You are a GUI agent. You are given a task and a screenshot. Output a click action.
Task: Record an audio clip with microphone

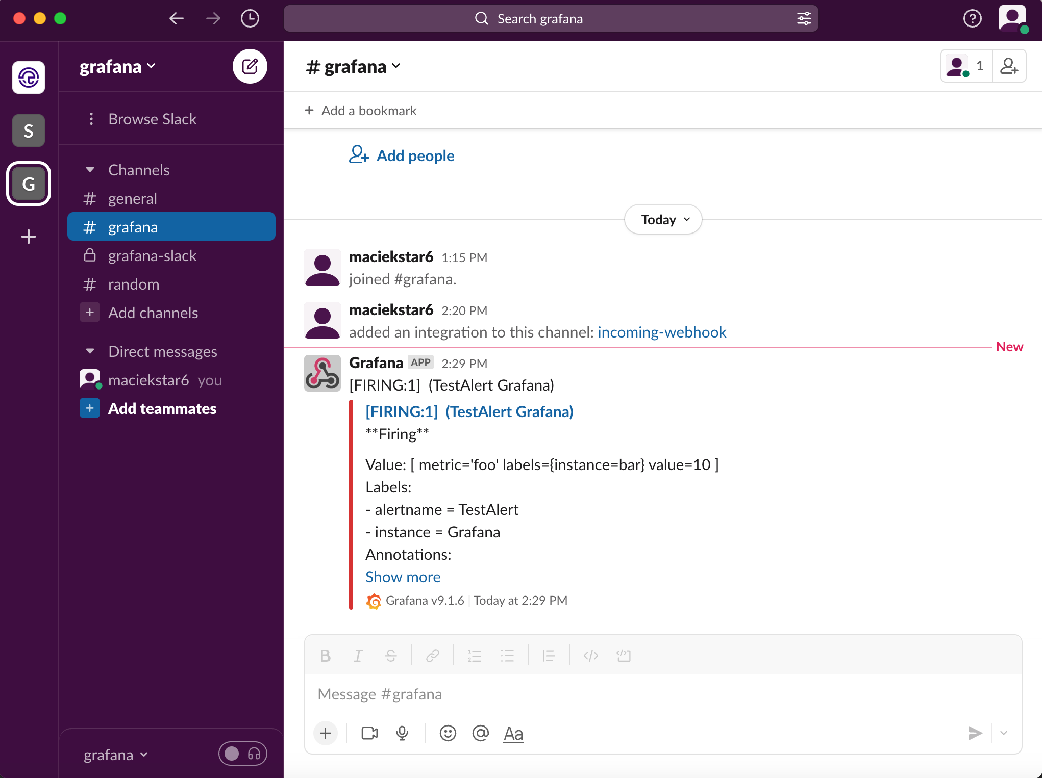coord(402,734)
